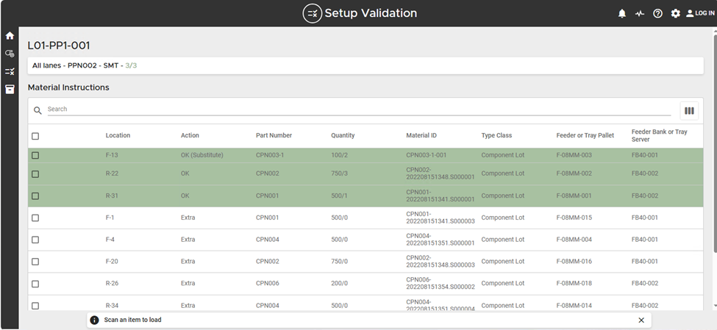Viewport: 717px width, 330px height.
Task: Open the help question mark icon
Action: coord(657,13)
